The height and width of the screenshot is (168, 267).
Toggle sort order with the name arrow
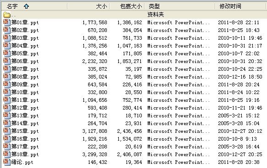(26, 6)
